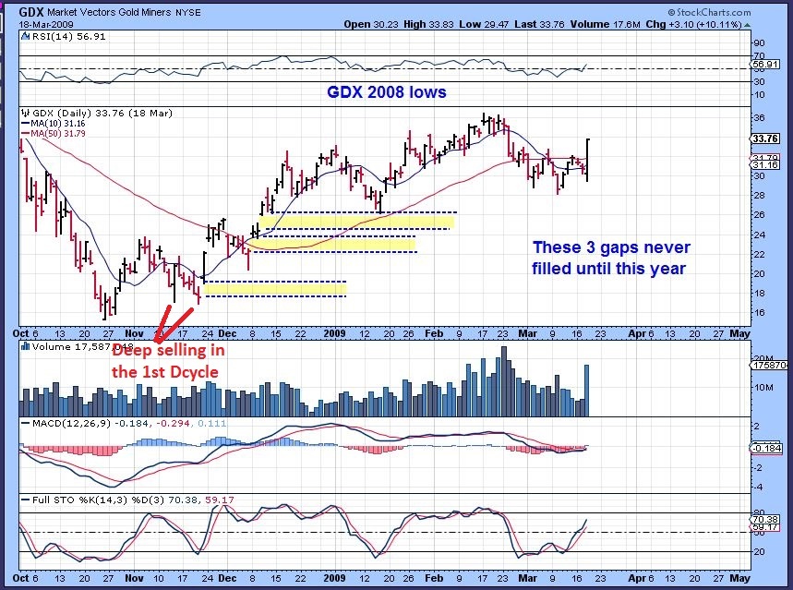Click the Low 29.47 quote value
The height and width of the screenshot is (590, 793).
point(484,24)
